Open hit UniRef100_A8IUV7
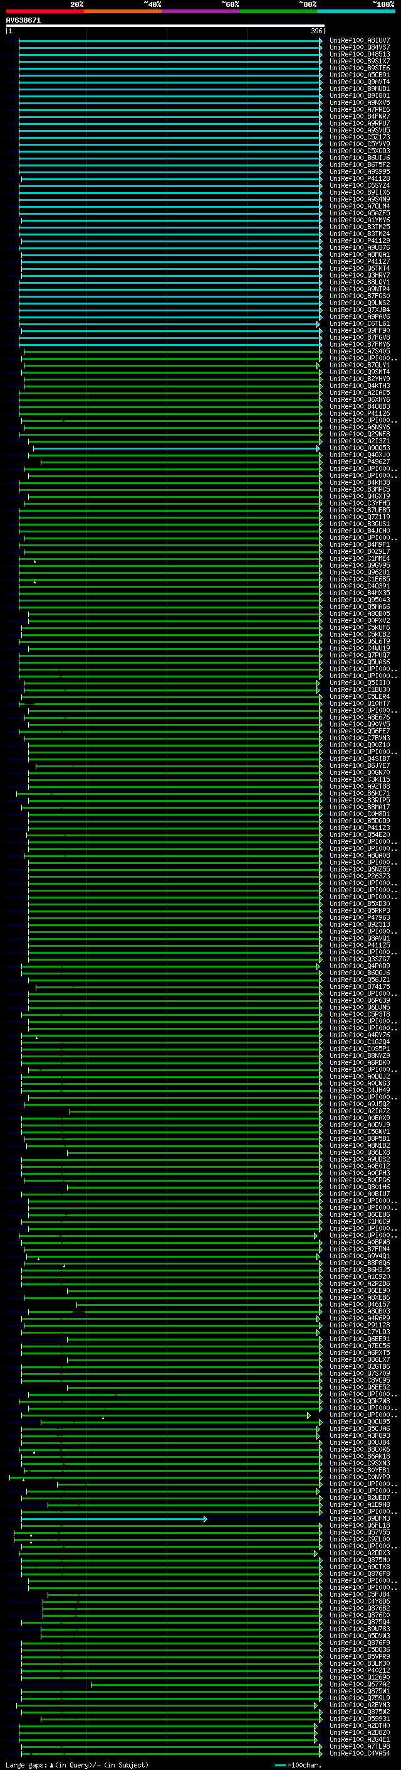This screenshot has width=401, height=1770. (360, 41)
